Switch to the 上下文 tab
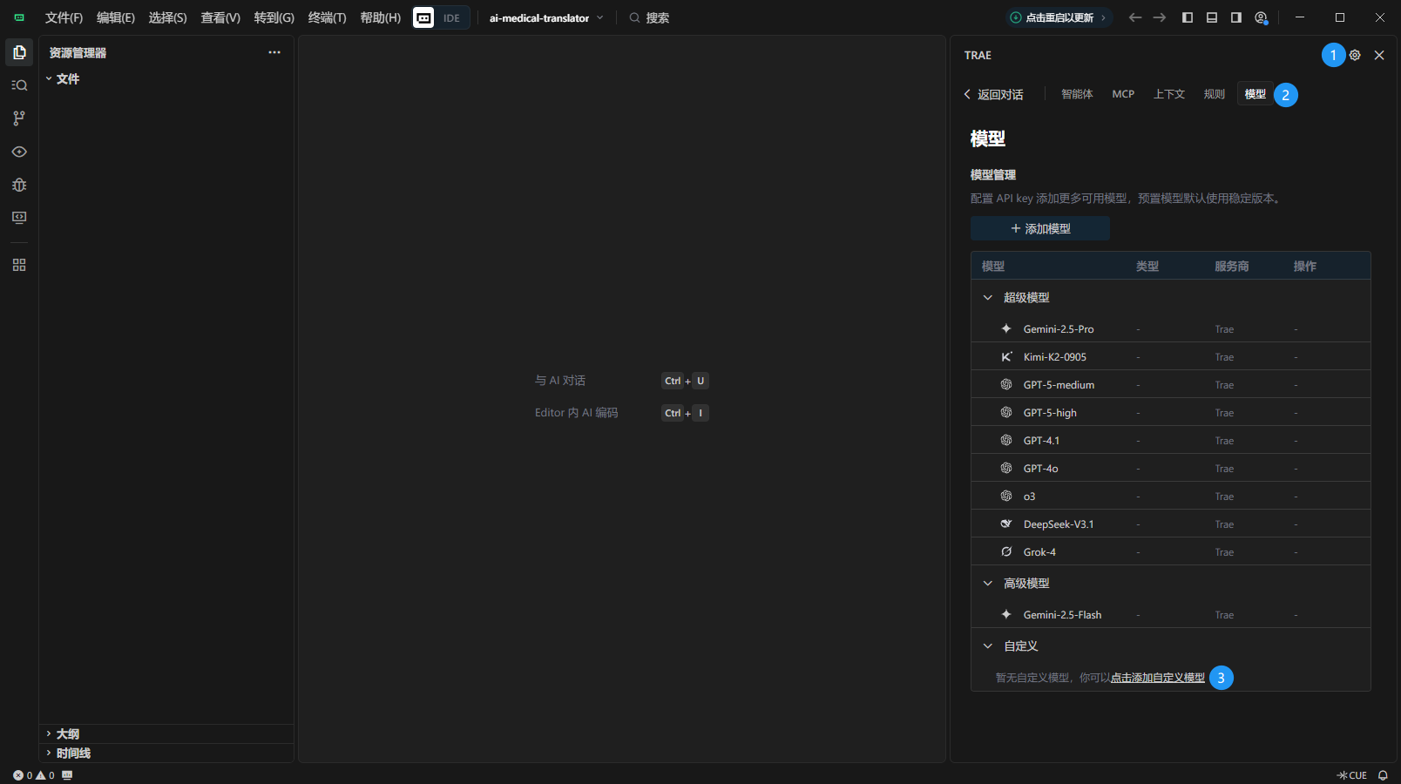The width and height of the screenshot is (1401, 784). point(1169,94)
